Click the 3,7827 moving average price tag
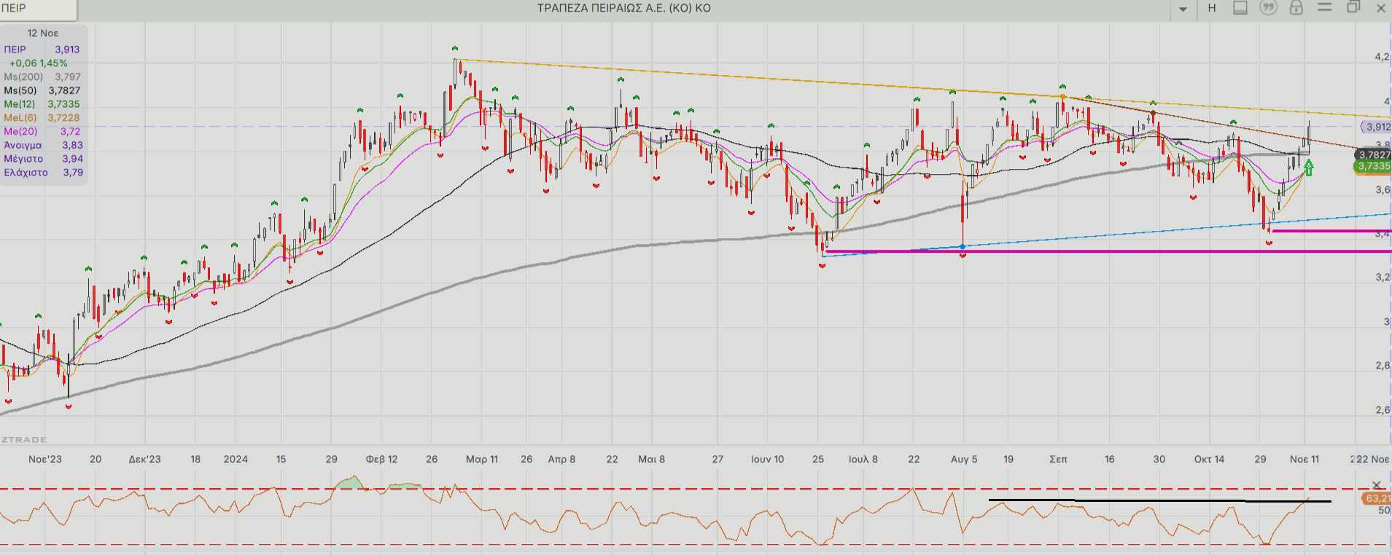This screenshot has width=1392, height=555. pos(1374,154)
